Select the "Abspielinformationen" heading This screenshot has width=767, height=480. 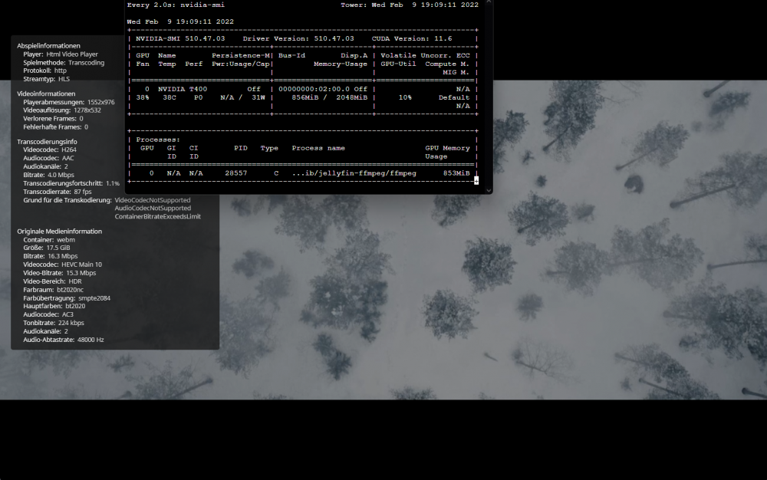[48, 45]
